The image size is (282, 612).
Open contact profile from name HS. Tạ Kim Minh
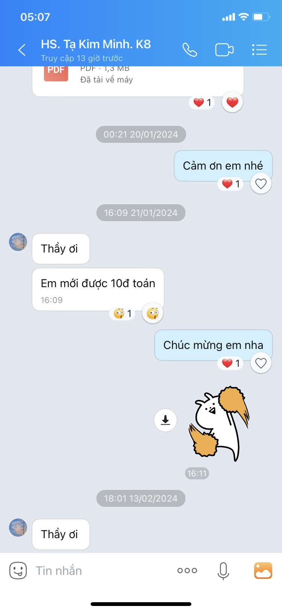[96, 44]
